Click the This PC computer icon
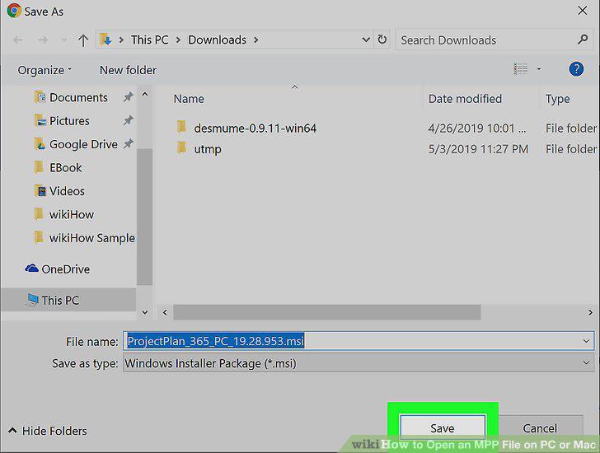600x453 pixels. [33, 300]
